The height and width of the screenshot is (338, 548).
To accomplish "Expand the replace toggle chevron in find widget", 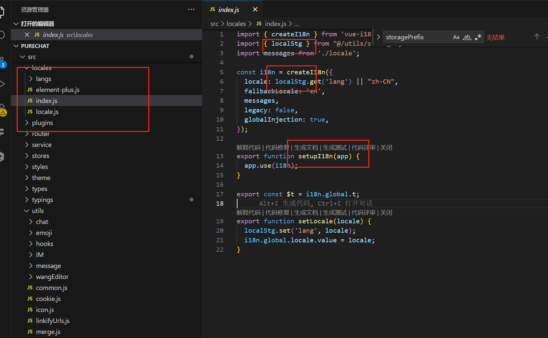I will (378, 37).
